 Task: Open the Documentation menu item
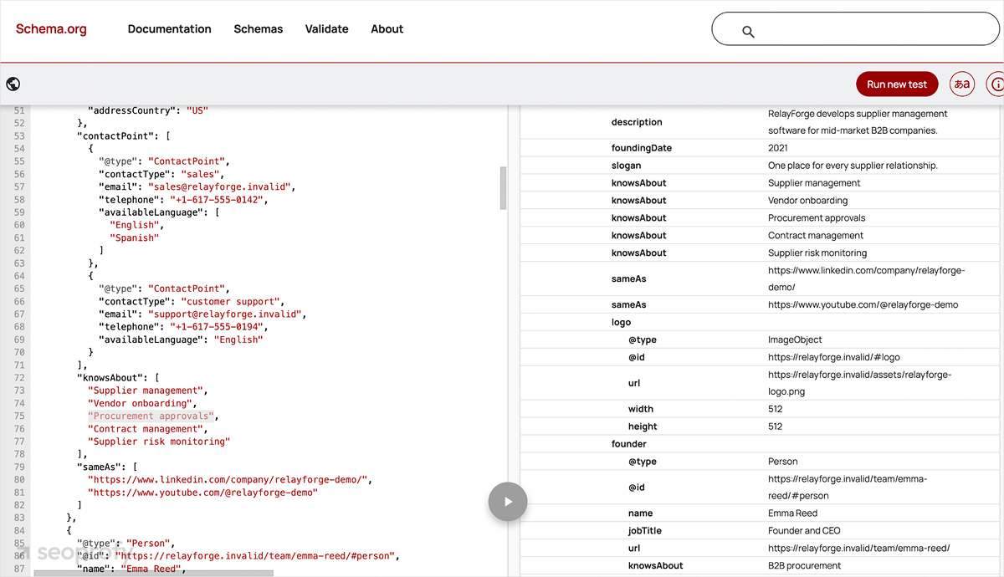tap(169, 28)
